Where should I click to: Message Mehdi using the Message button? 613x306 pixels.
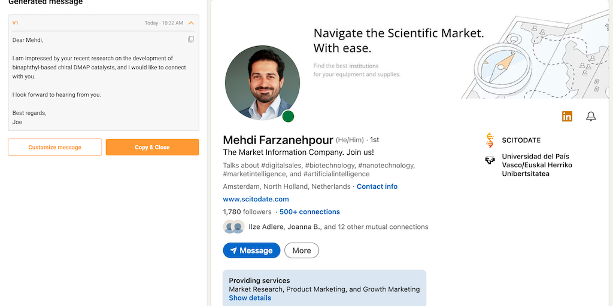pos(251,250)
